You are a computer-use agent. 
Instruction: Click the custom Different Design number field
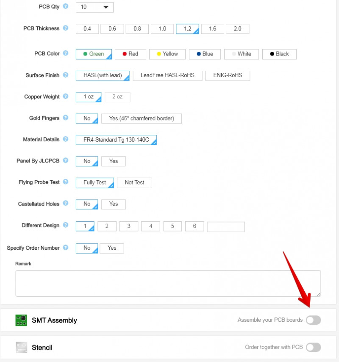(225, 226)
